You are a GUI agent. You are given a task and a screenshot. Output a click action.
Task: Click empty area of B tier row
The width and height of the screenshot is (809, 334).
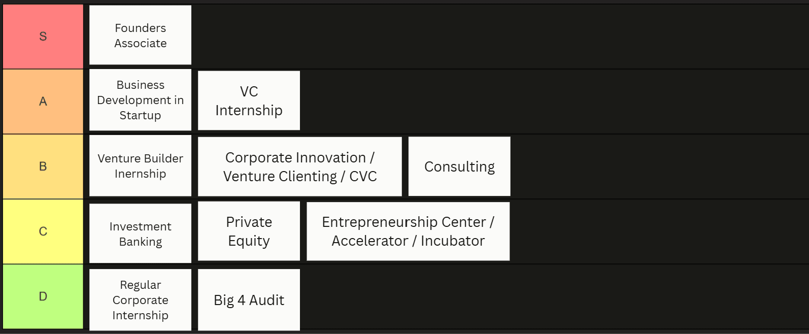[x=660, y=166]
